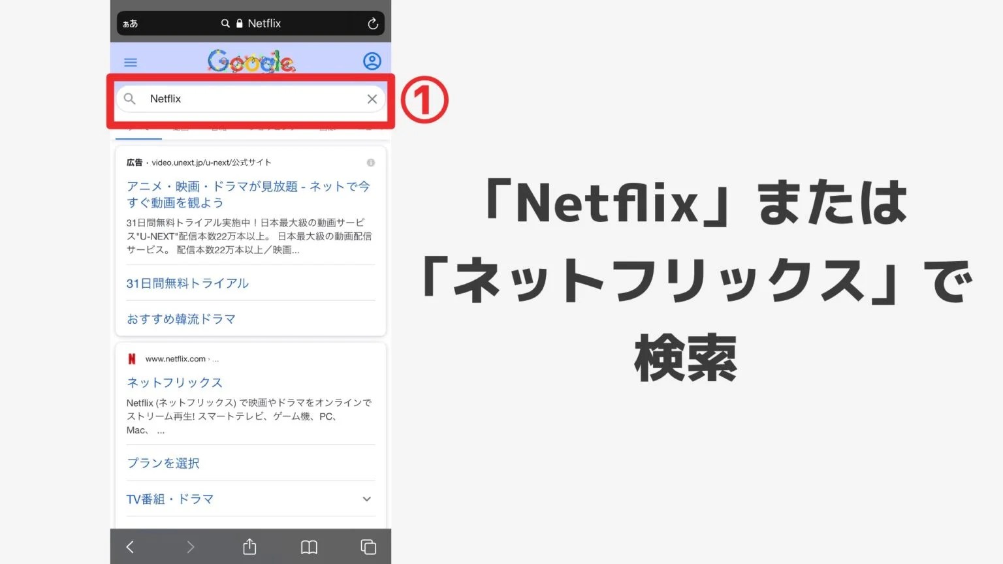Tap the 'video.unext.jp/u-next/公式サイト' ad URL
The image size is (1003, 564).
212,163
